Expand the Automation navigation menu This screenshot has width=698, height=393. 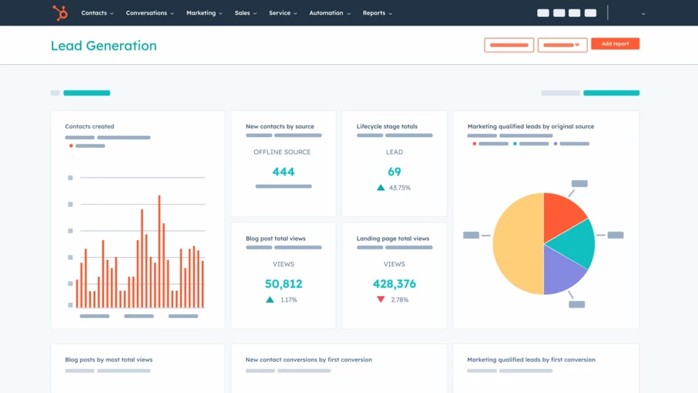(x=330, y=13)
